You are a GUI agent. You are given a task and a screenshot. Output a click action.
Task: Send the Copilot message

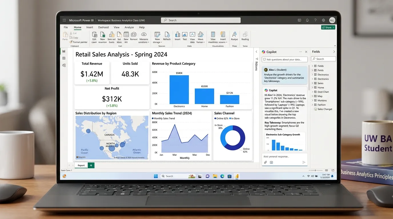[x=304, y=162]
